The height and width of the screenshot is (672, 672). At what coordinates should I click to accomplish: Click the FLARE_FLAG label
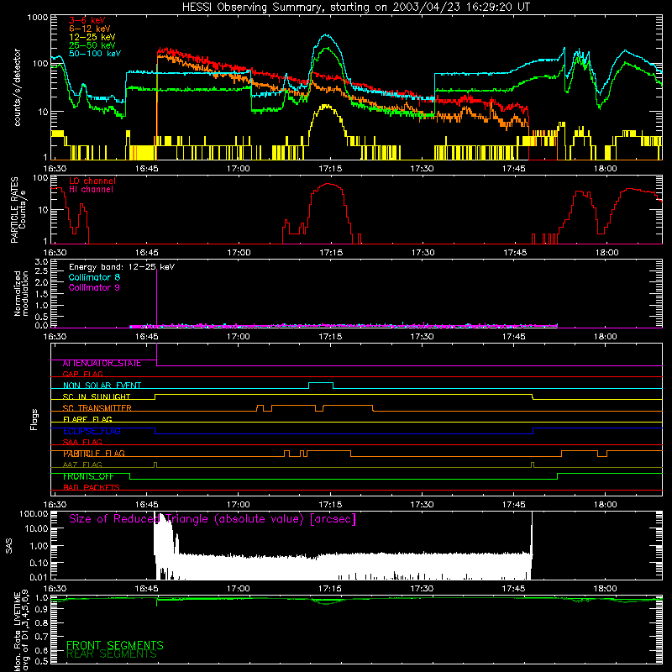pos(87,419)
